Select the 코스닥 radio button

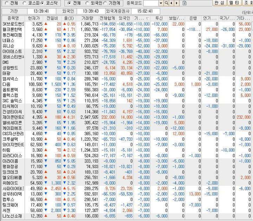pos(42,3)
